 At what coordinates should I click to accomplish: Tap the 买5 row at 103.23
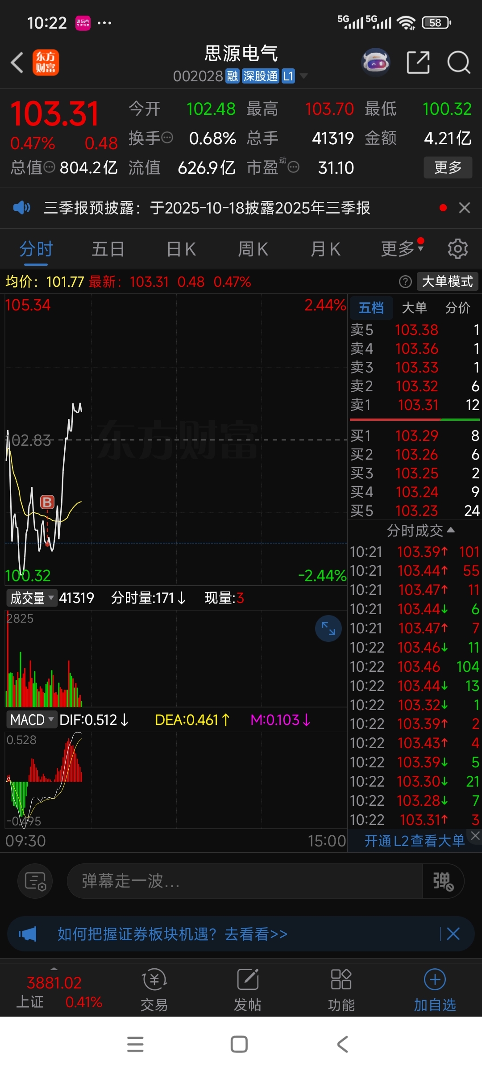pyautogui.click(x=415, y=511)
